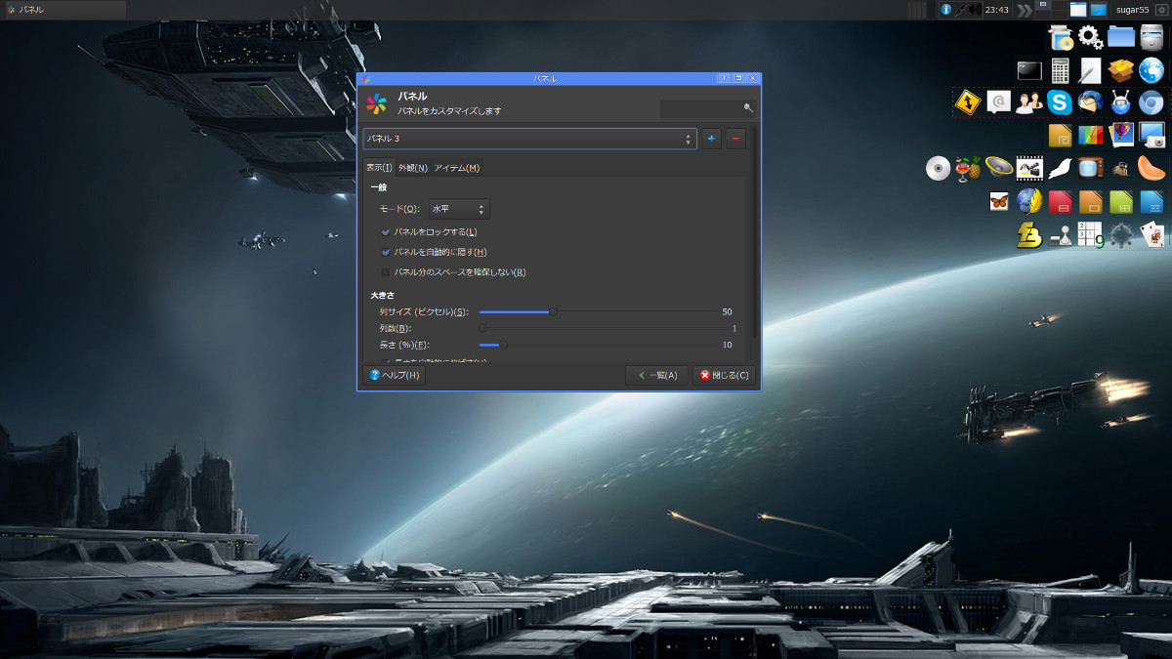
Task: Open the blue folder file manager icon
Action: (1121, 37)
